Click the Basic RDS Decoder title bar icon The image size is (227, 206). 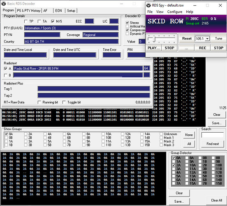pyautogui.click(x=4, y=3)
